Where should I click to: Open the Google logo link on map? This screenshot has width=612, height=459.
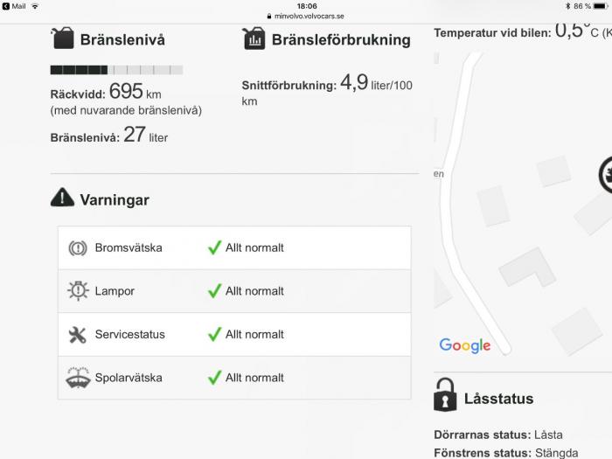(465, 345)
